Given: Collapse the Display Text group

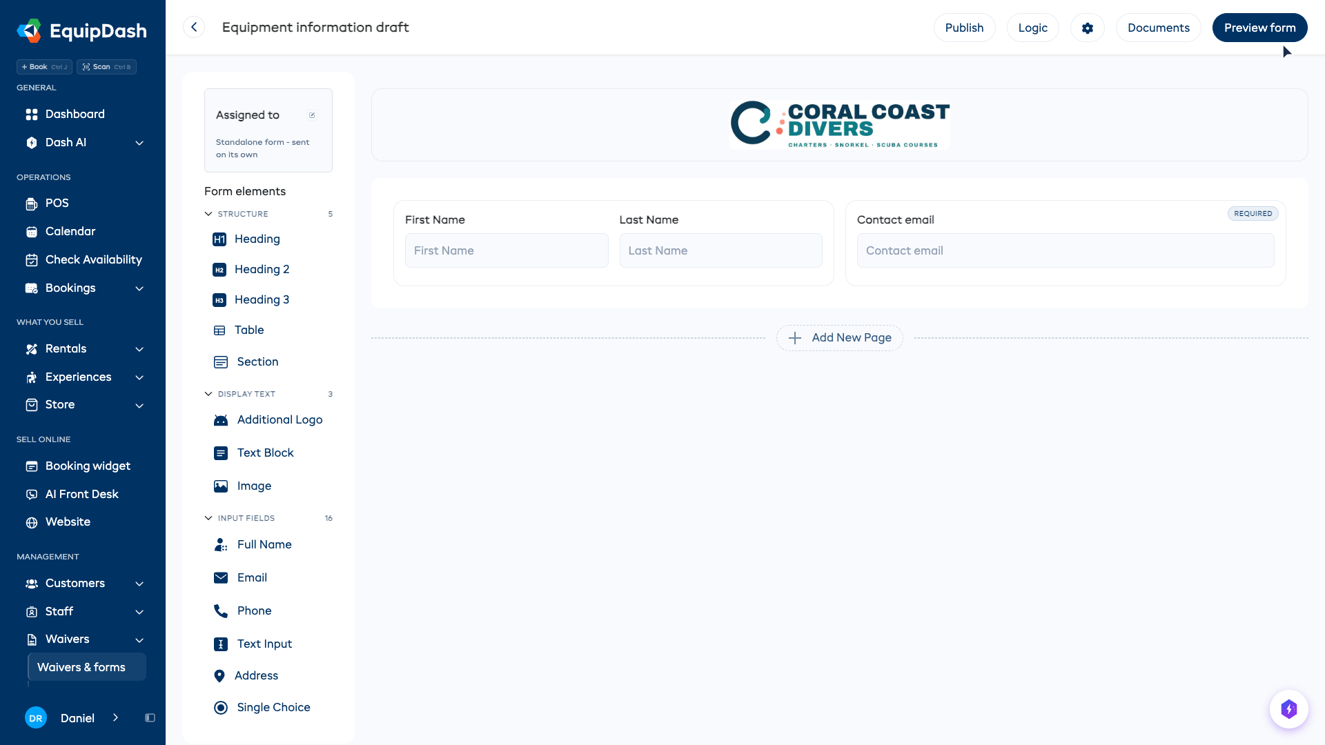Looking at the screenshot, I should (208, 394).
